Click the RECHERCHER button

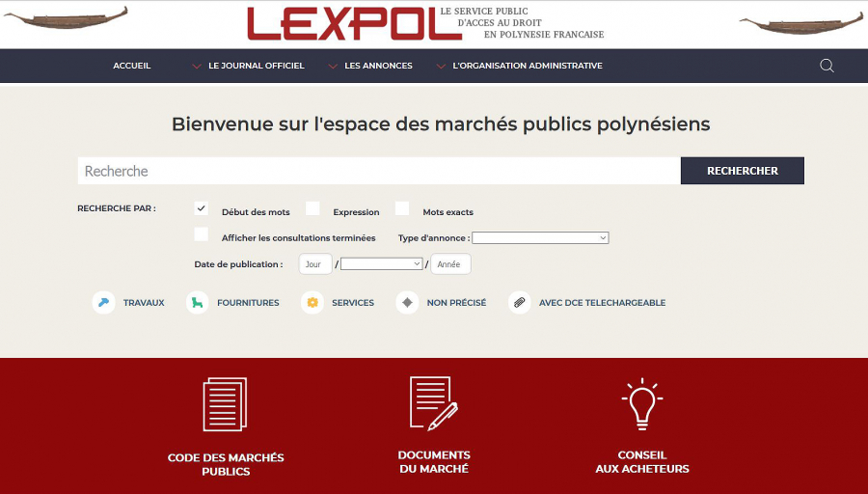tap(743, 171)
